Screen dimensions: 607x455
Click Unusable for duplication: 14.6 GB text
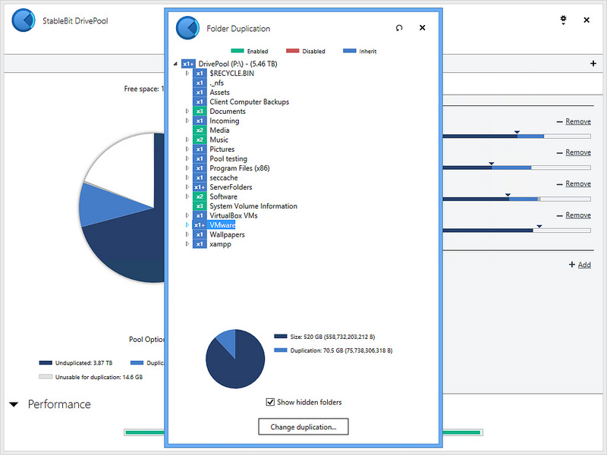pyautogui.click(x=99, y=377)
